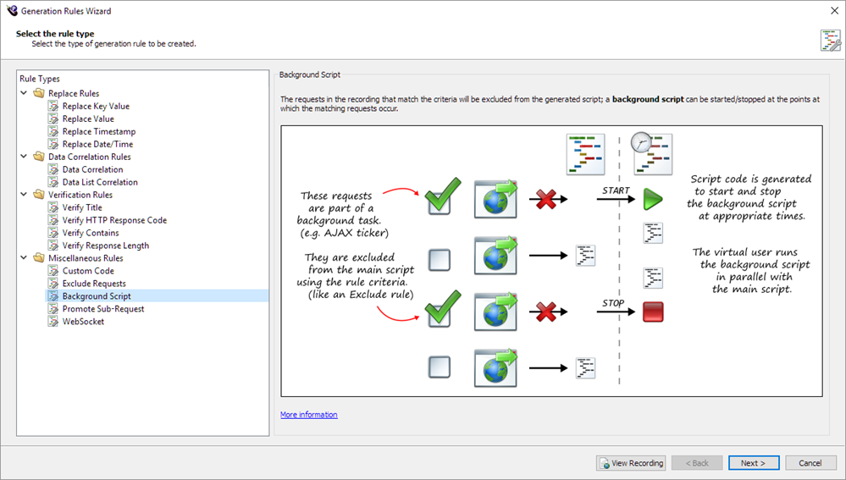Select Promote Sub-Request rule type
The width and height of the screenshot is (846, 480).
click(103, 310)
